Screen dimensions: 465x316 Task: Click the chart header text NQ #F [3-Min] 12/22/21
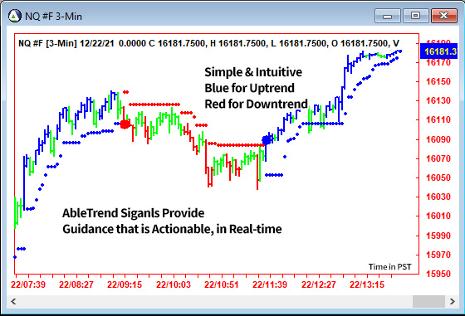[66, 43]
